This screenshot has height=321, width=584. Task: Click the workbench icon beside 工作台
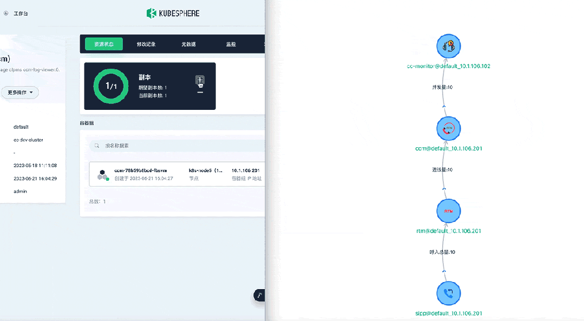tap(6, 13)
